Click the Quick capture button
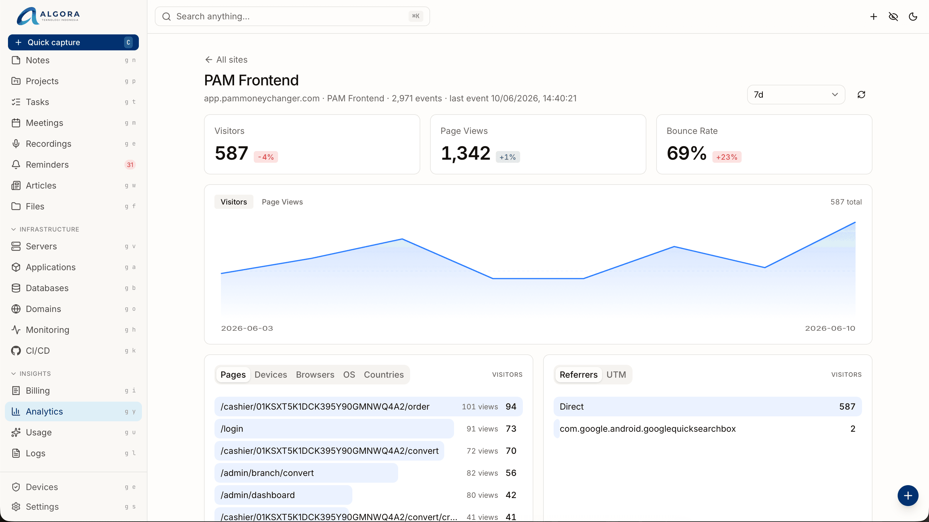Viewport: 929px width, 522px height. 73,42
